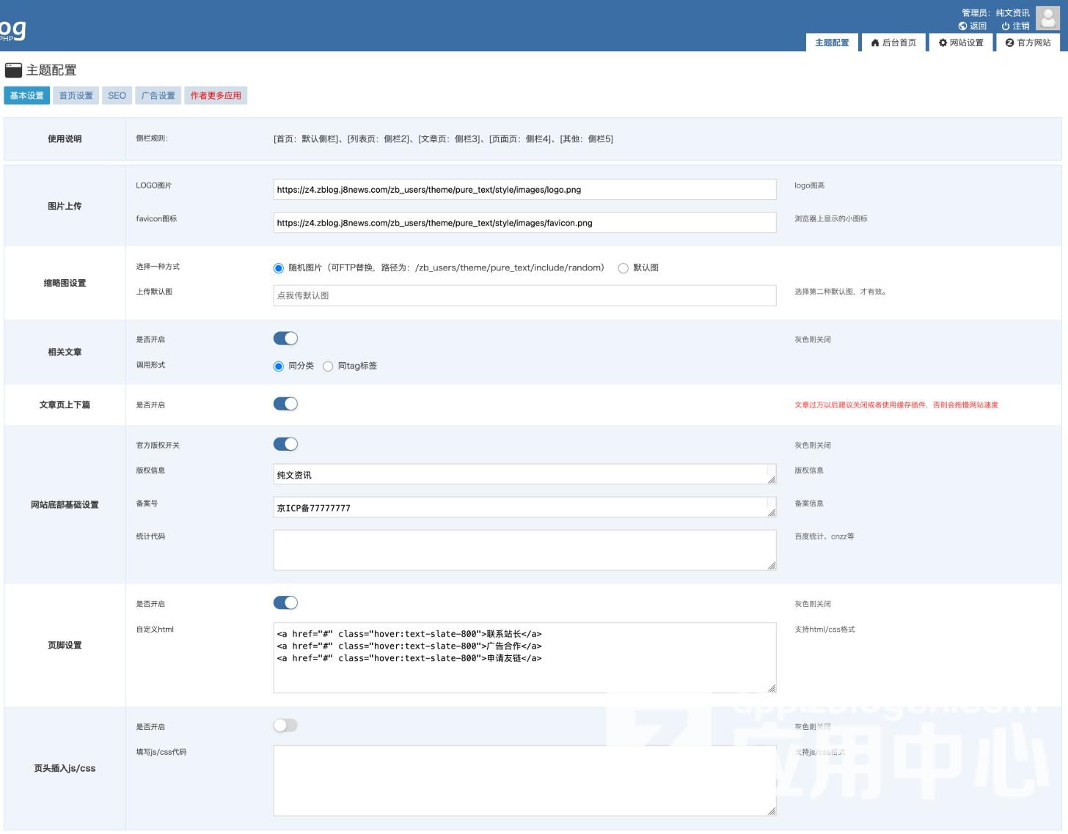Image resolution: width=1068 pixels, height=834 pixels.
Task: Click the 备案号 text field
Action: pos(524,507)
